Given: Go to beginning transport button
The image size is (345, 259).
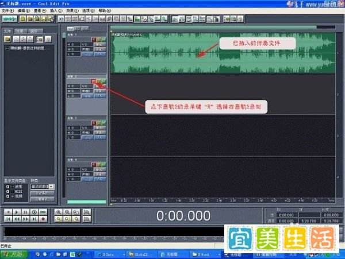Looking at the screenshot, I should [8, 219].
